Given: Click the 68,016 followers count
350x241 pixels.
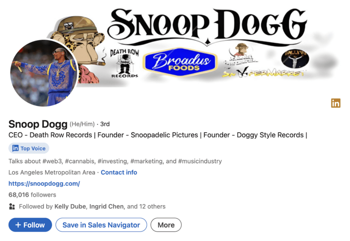Looking at the screenshot, I should click(32, 195).
